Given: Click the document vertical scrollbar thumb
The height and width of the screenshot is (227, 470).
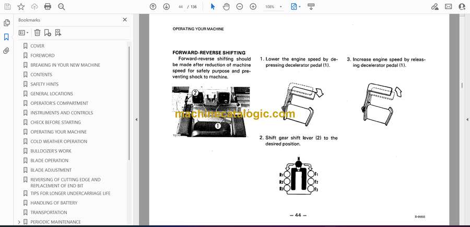Looking at the screenshot, I should click(462, 86).
